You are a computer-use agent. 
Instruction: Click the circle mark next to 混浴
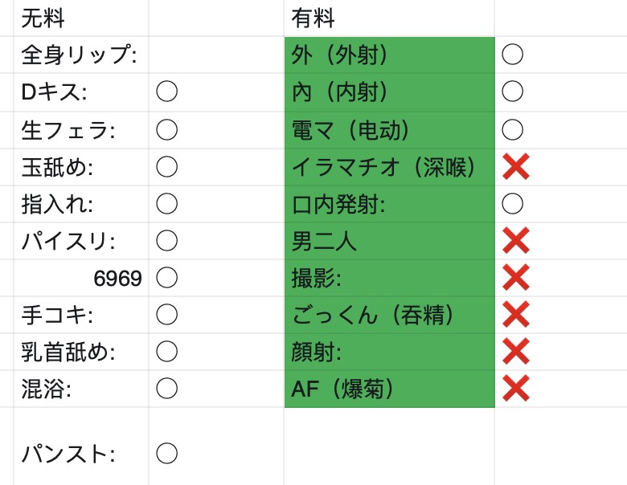tap(166, 389)
